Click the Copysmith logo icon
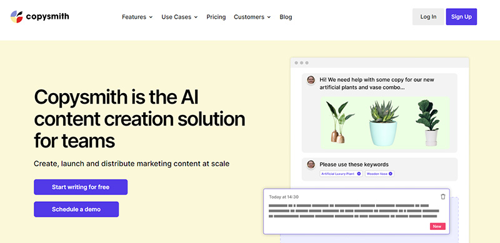 [17, 17]
